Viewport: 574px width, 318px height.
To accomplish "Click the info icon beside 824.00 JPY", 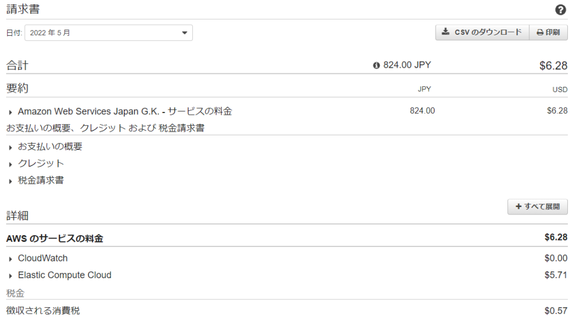I will point(376,66).
